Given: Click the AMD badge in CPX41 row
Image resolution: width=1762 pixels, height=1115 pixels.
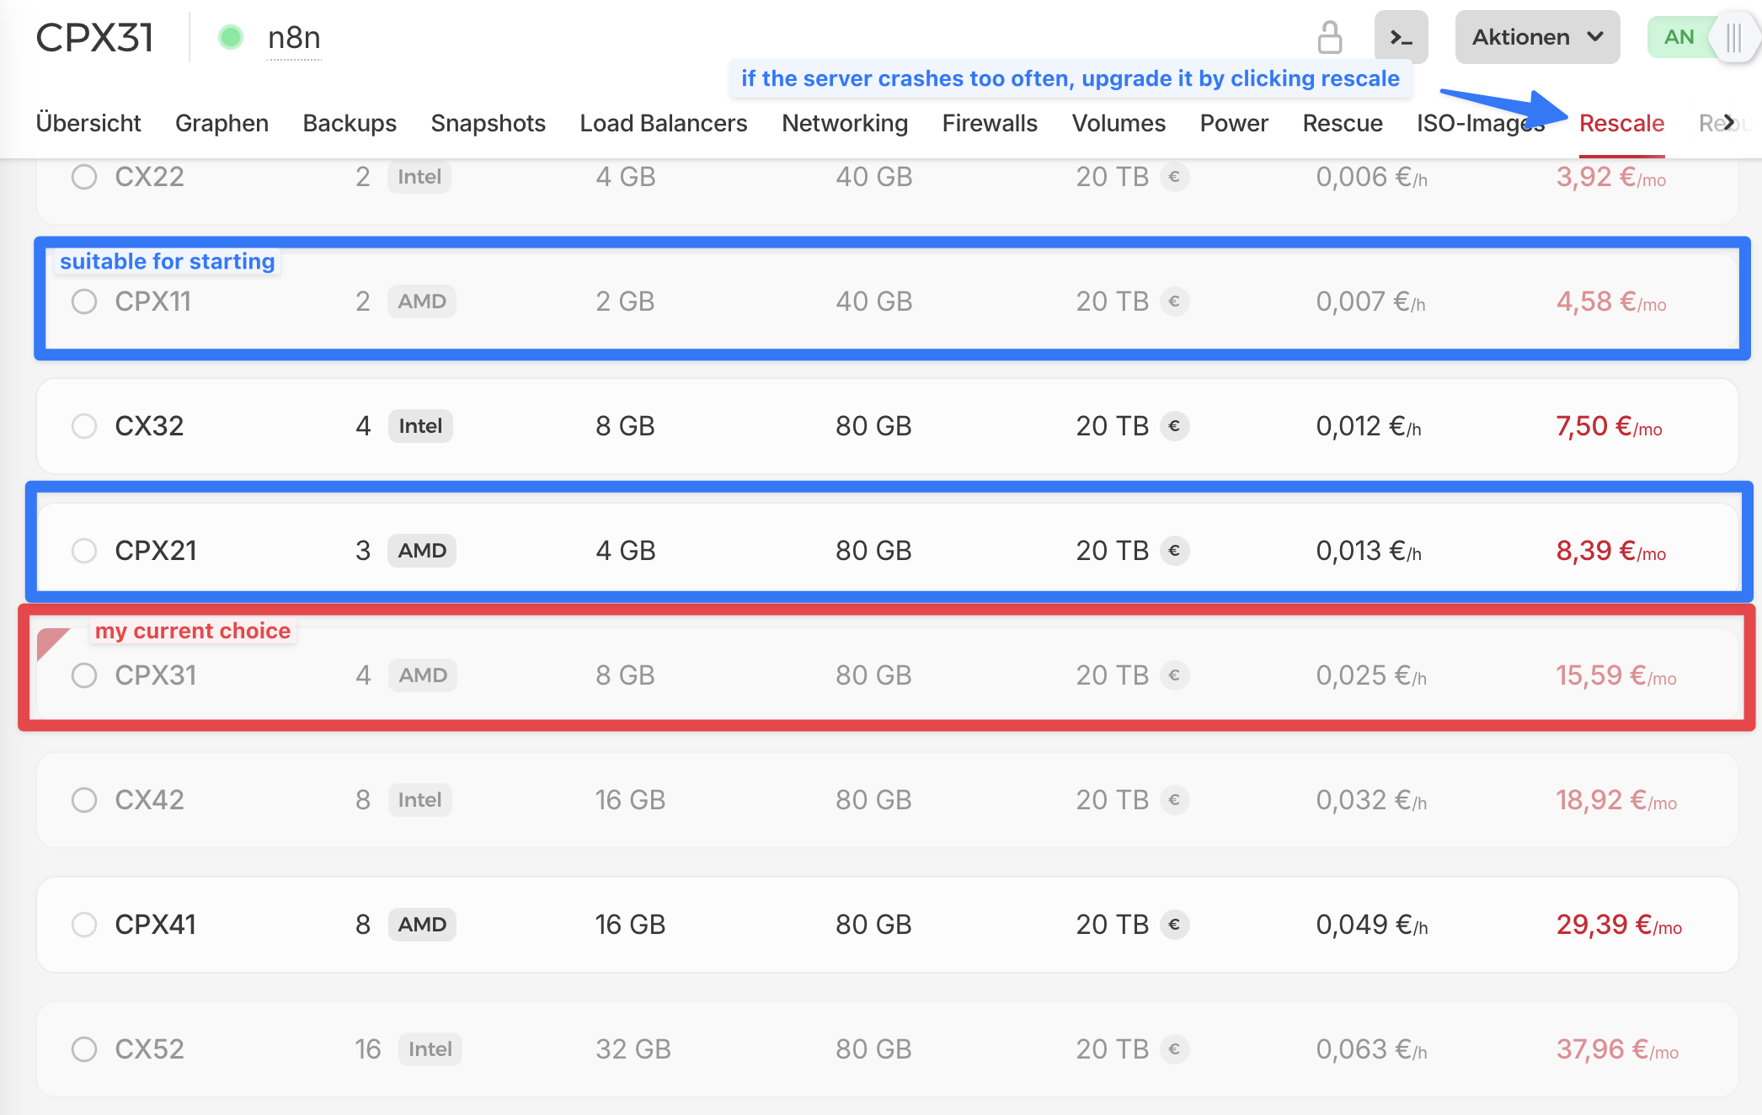Looking at the screenshot, I should point(422,925).
